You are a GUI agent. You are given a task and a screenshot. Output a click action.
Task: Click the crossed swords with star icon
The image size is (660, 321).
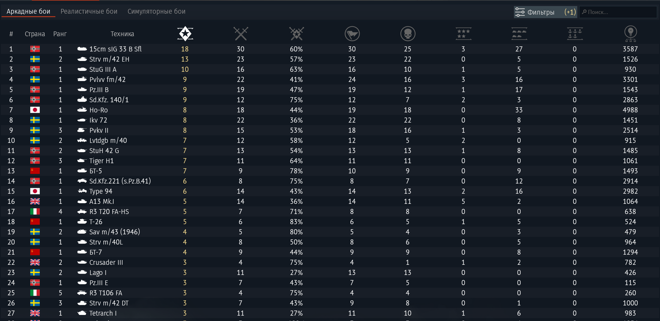click(x=296, y=34)
